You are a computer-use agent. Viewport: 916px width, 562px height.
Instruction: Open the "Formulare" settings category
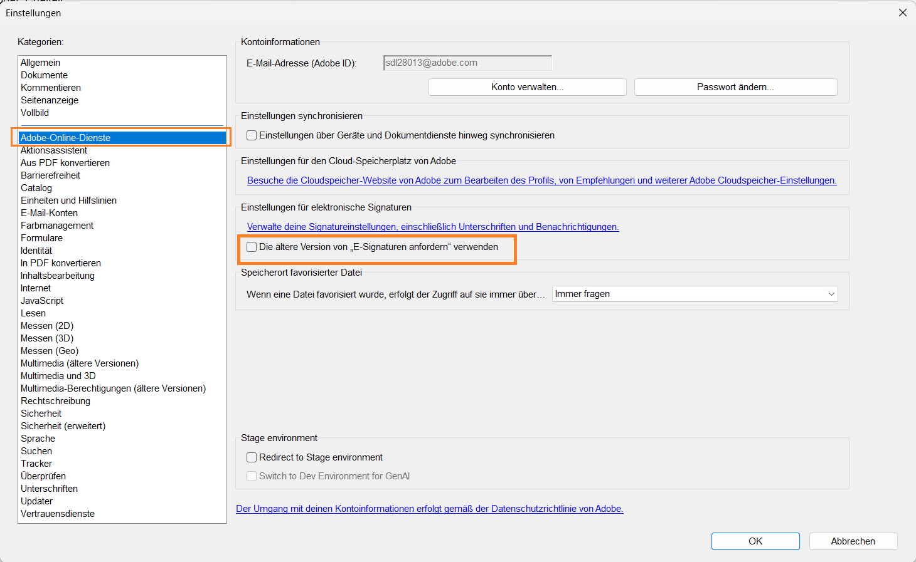41,237
